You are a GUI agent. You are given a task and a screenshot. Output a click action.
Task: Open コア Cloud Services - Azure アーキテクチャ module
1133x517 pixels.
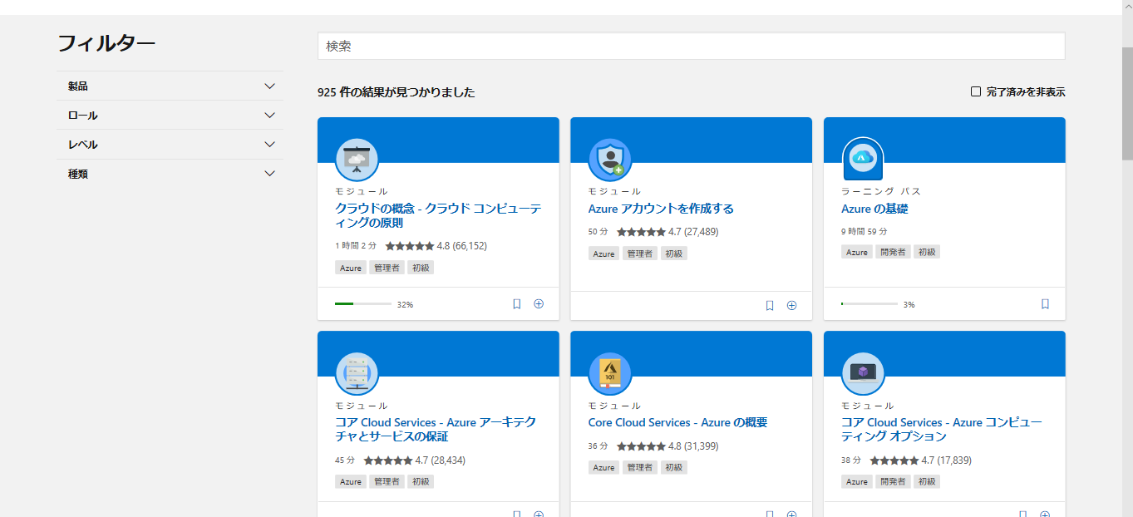click(436, 430)
